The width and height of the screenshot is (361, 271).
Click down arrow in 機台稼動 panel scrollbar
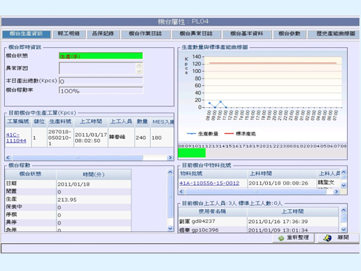(x=170, y=229)
